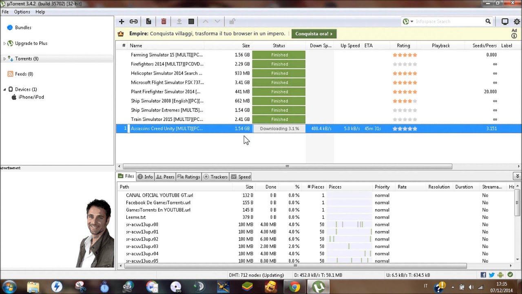Screen dimensions: 522x294
Task: Select Feeds (0) in sidebar
Action: pyautogui.click(x=24, y=74)
